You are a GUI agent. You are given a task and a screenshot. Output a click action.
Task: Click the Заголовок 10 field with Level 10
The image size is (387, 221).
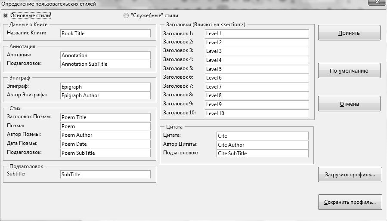[x=257, y=114]
